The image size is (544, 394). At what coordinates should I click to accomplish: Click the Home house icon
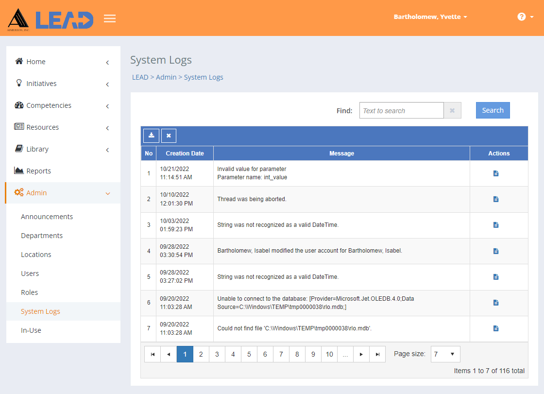[x=19, y=61]
